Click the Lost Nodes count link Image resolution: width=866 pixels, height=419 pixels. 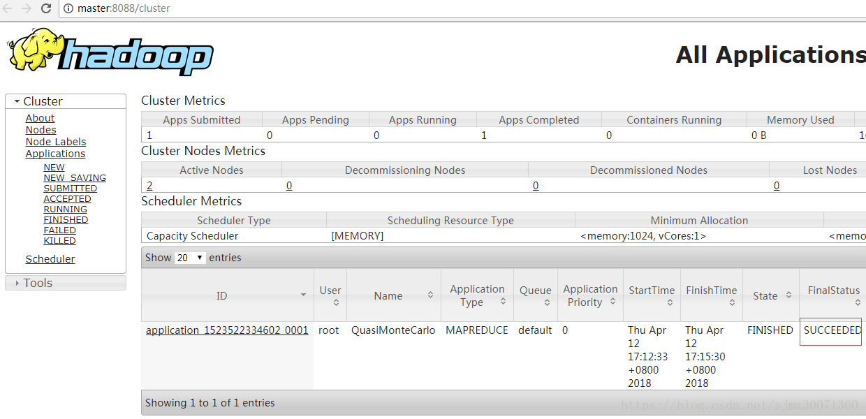click(777, 186)
